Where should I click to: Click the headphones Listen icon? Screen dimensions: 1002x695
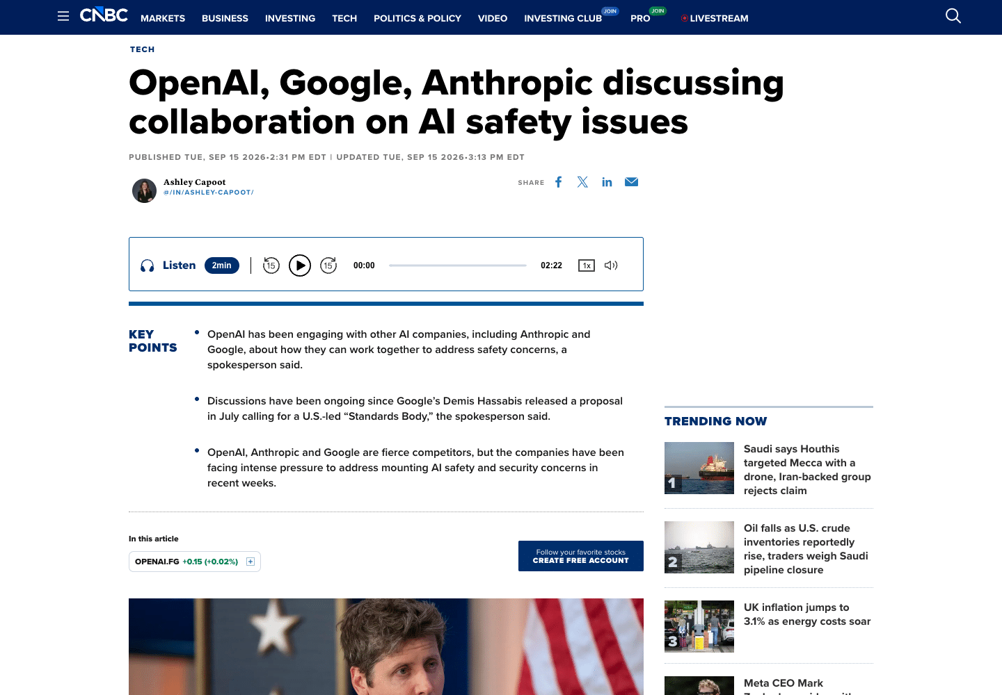[x=148, y=265]
